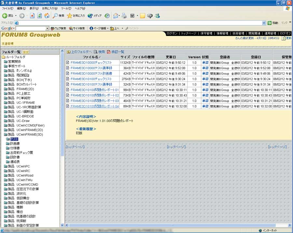The image size is (293, 233).
Task: Click in the address bar field
Action: 140,23
